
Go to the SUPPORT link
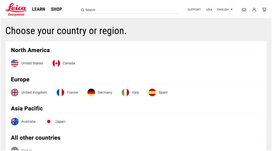click(x=194, y=10)
